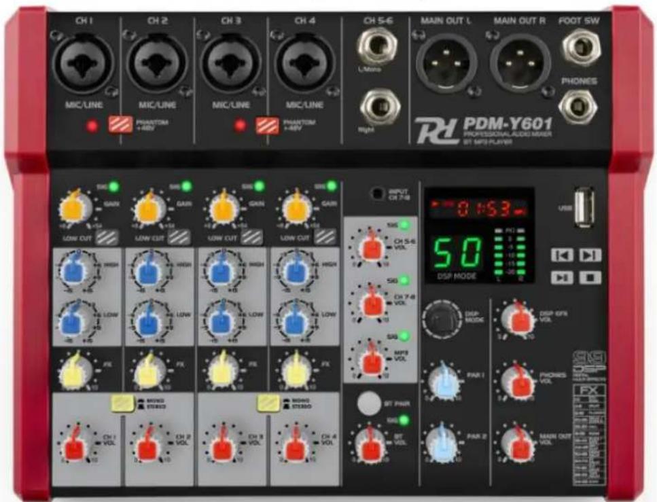Click the PDM-Y601 model label
The height and width of the screenshot is (502, 657).
[508, 123]
